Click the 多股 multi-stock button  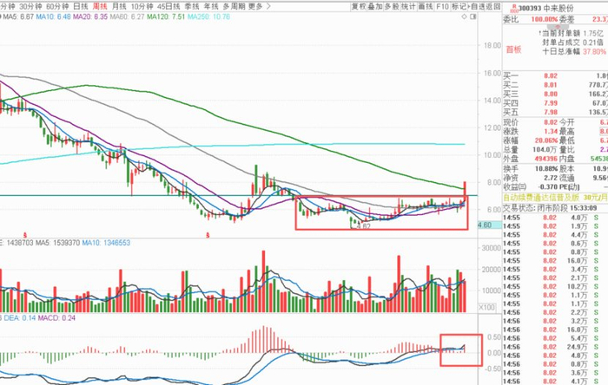(x=392, y=6)
